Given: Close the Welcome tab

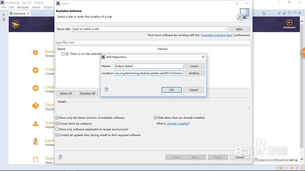Looking at the screenshot, I should [28, 13].
